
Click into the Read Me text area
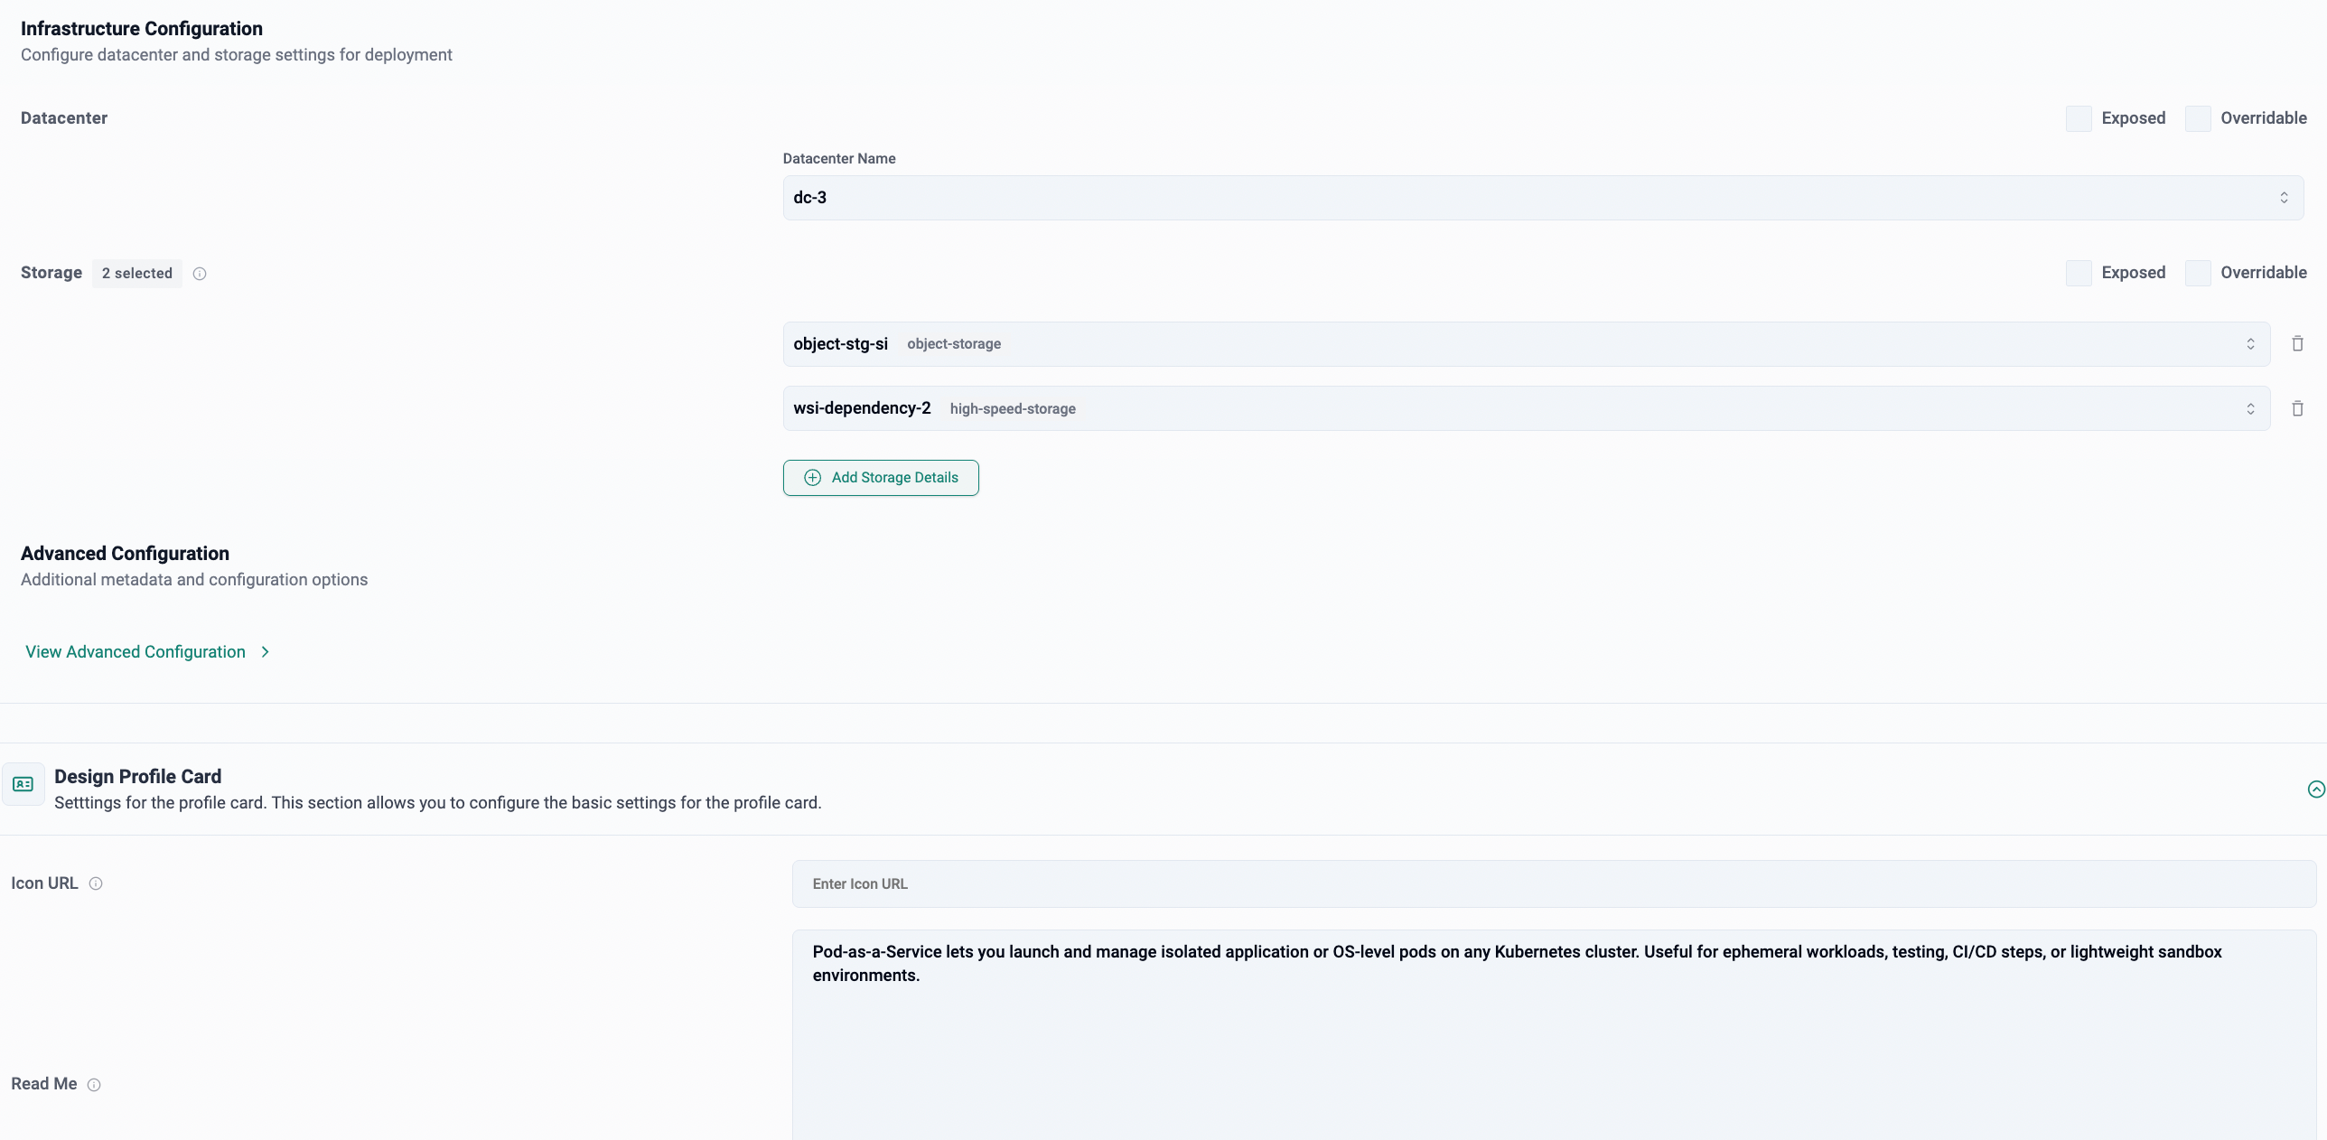pyautogui.click(x=1553, y=1039)
